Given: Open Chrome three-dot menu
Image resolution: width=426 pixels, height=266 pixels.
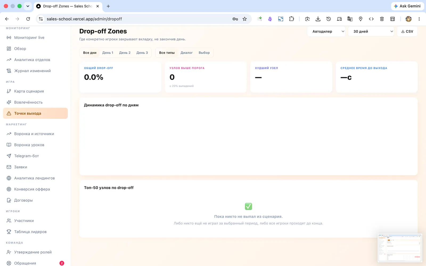Looking at the screenshot, I should point(419,19).
